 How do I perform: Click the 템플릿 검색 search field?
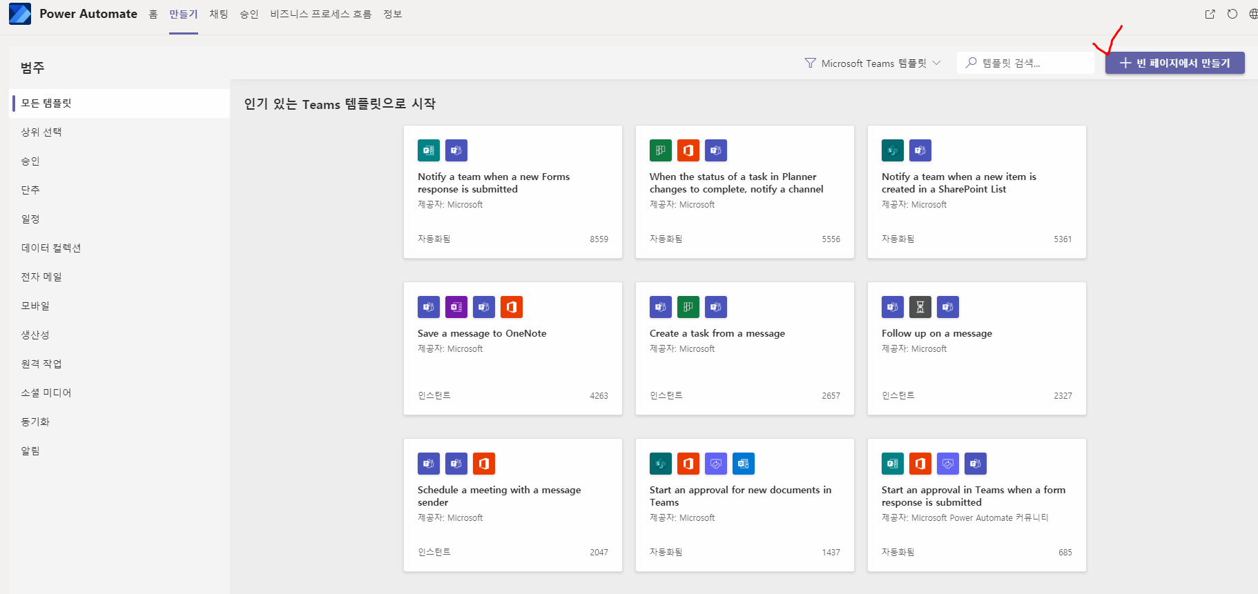[x=1025, y=63]
